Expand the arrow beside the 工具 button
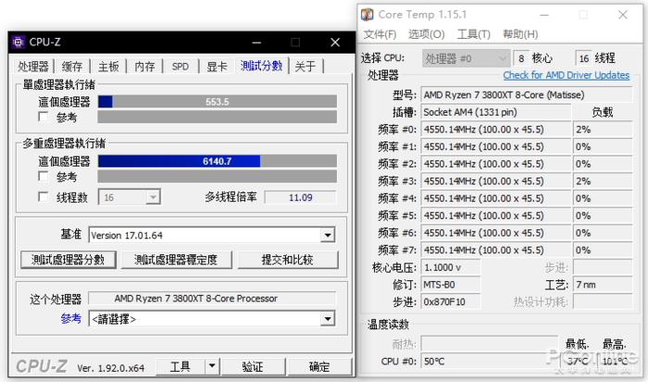Viewport: 648px width, 382px height. [212, 366]
